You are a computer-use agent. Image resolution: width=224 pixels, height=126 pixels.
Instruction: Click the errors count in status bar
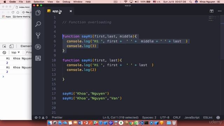coord(38,118)
